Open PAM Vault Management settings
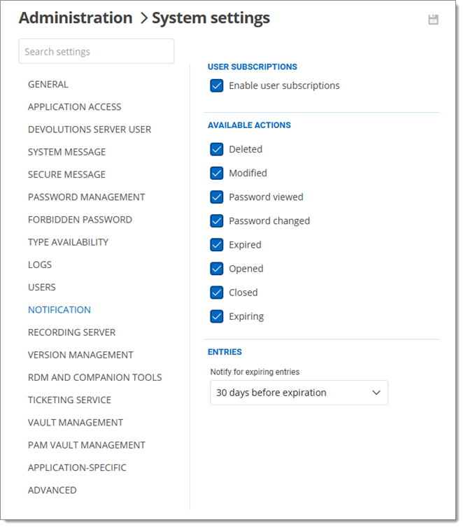The width and height of the screenshot is (463, 527). [x=87, y=445]
